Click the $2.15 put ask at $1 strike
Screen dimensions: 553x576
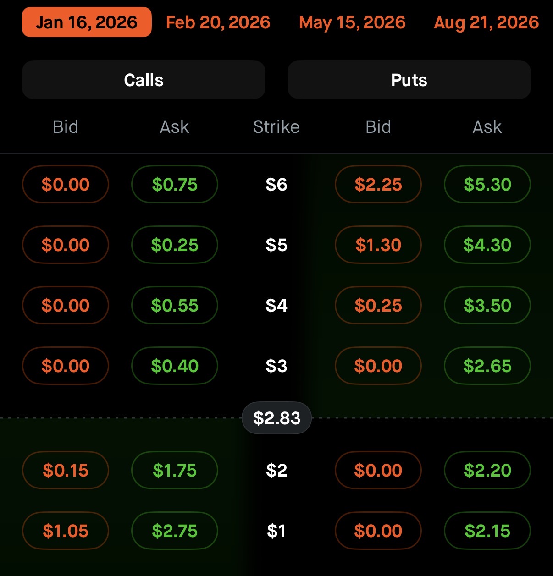(487, 531)
